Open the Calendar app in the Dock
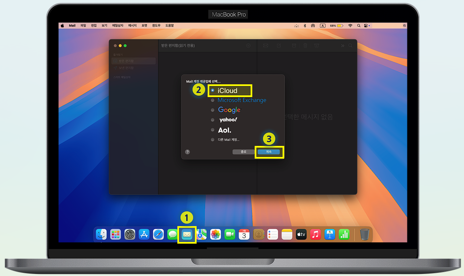 [244, 234]
